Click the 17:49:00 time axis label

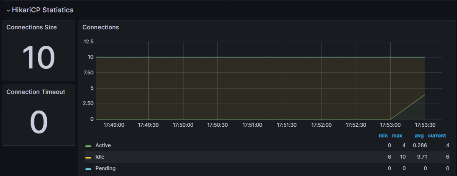point(114,125)
